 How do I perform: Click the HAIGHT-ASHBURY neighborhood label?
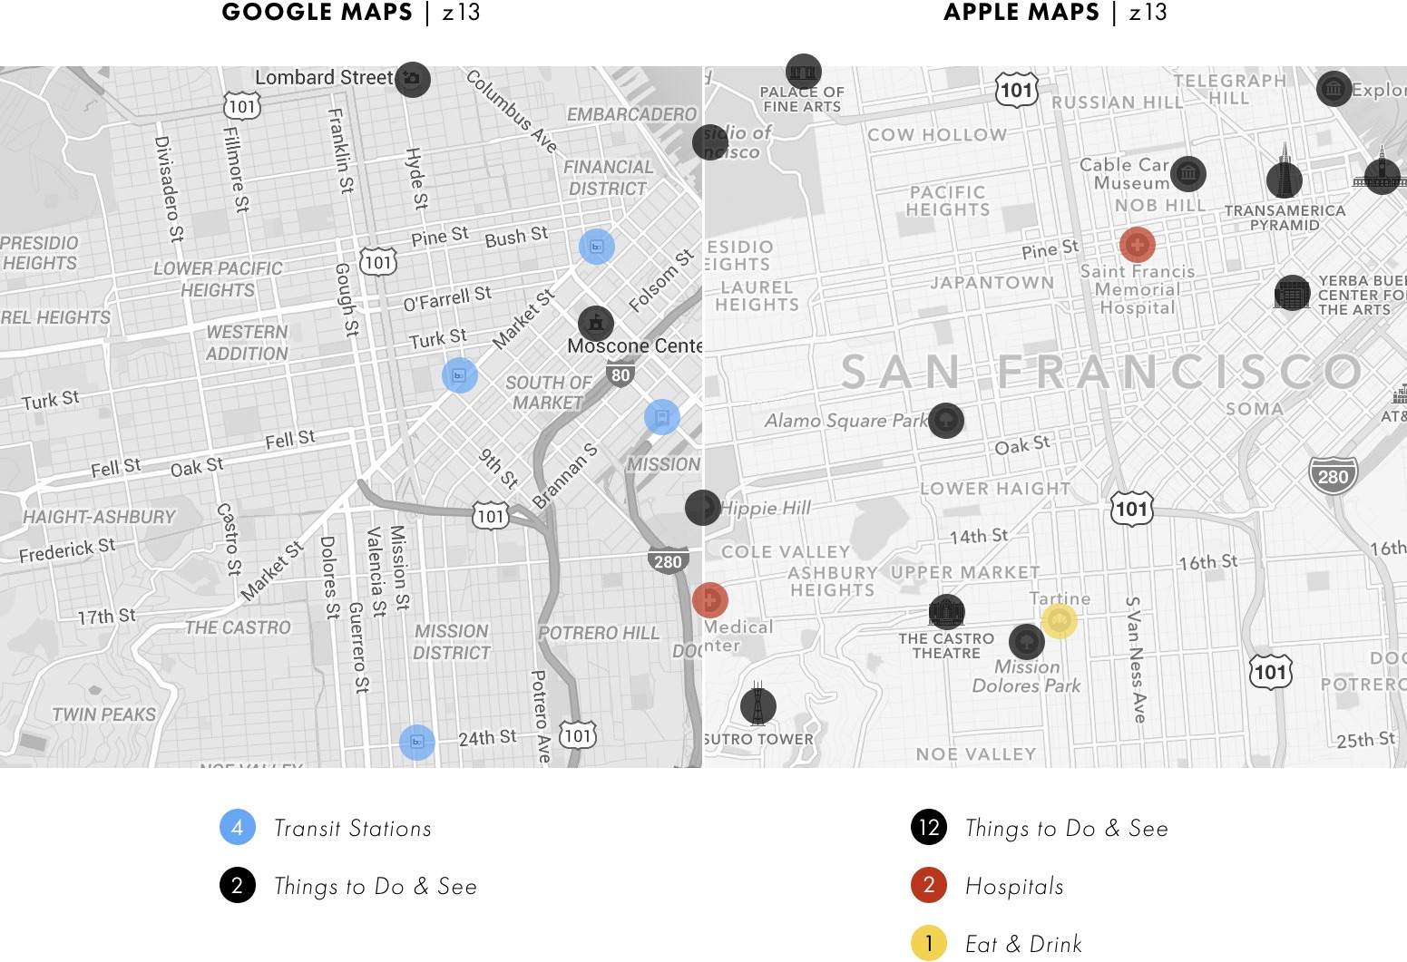[99, 517]
